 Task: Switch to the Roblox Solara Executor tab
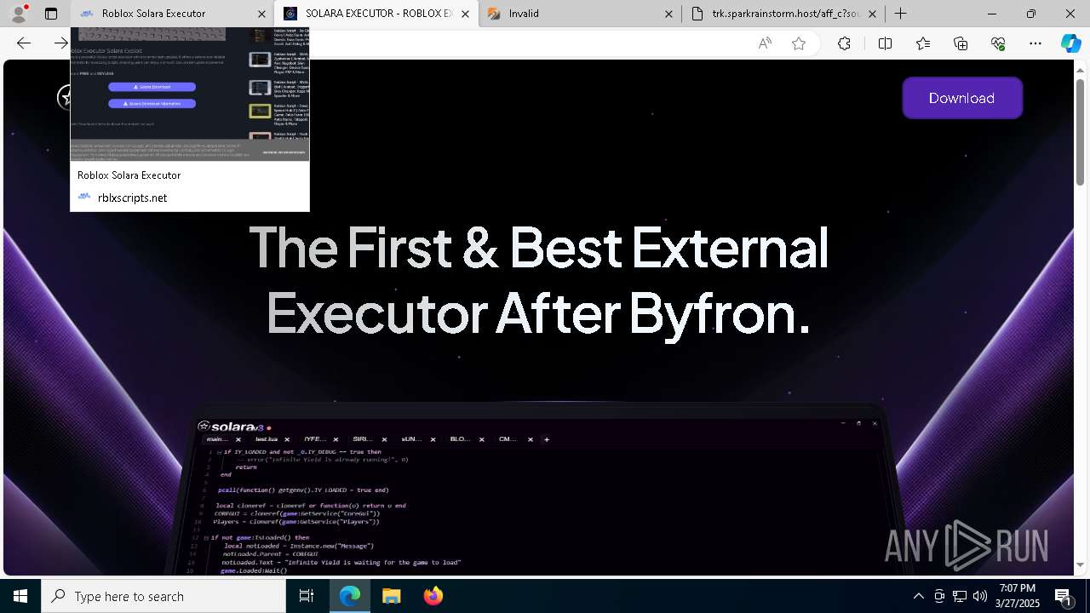172,14
